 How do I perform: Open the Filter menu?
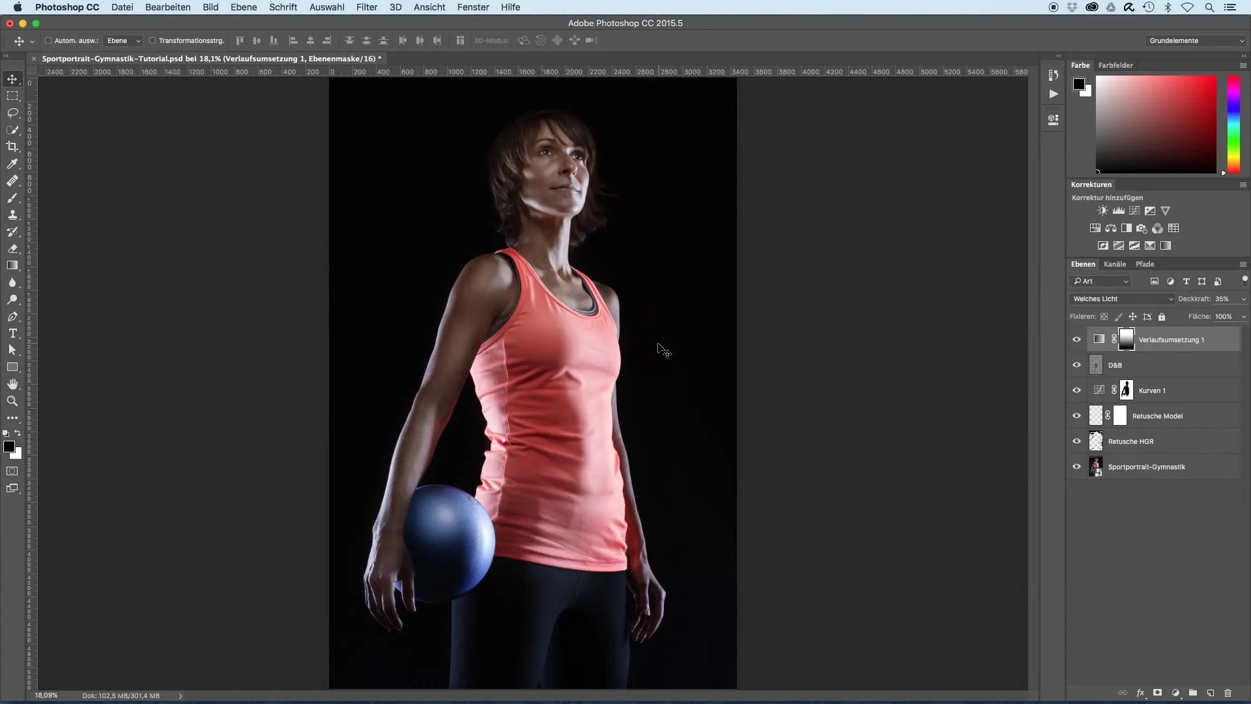click(367, 7)
